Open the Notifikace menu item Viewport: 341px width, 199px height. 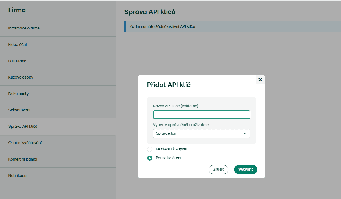point(17,176)
